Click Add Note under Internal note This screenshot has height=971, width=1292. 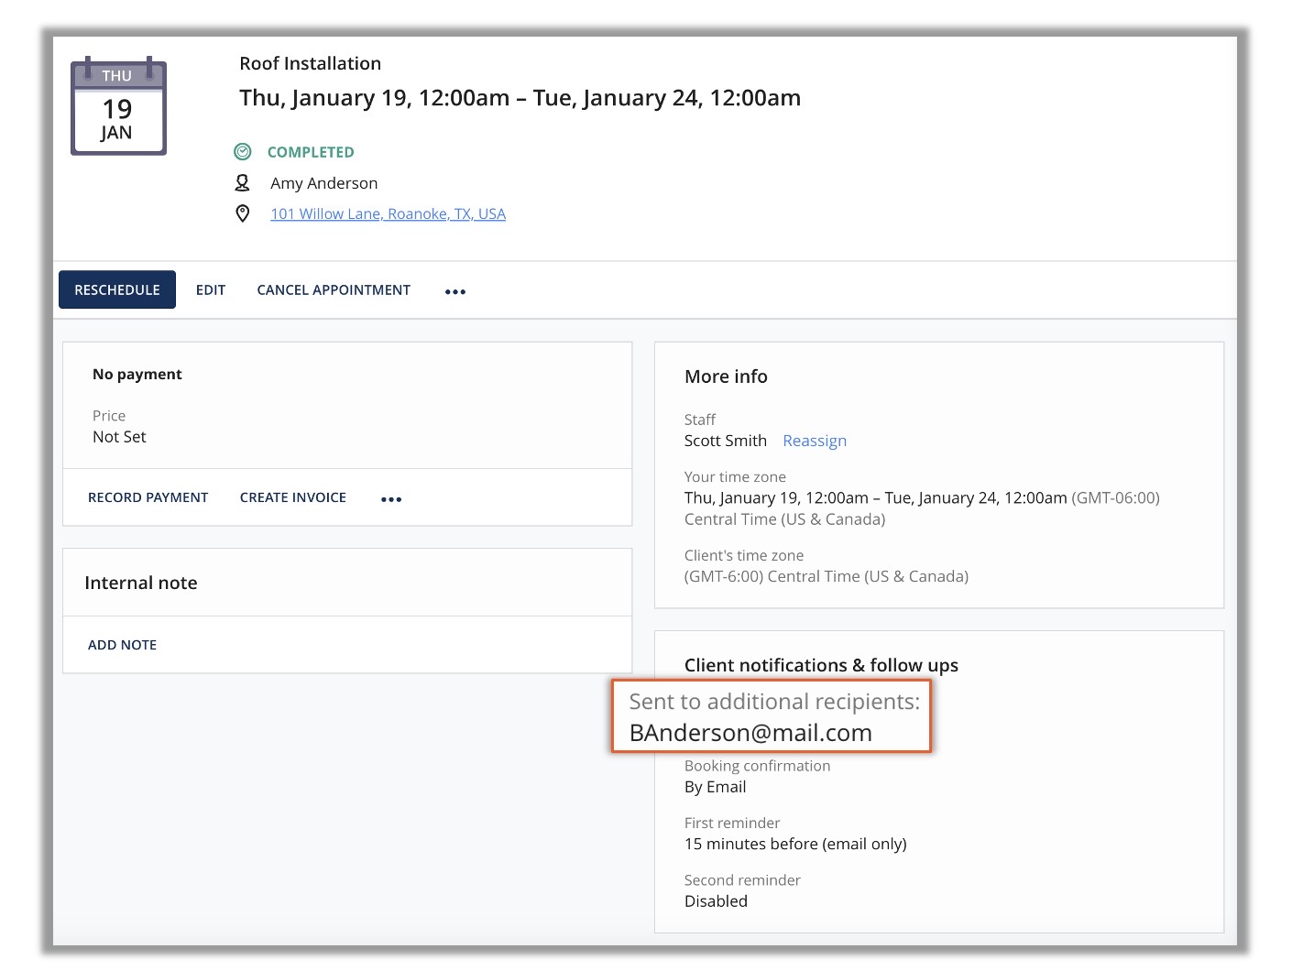tap(122, 645)
